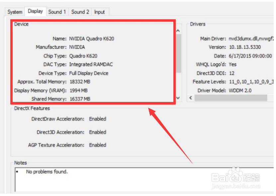Click the Notes box text No problems found

[47, 171]
